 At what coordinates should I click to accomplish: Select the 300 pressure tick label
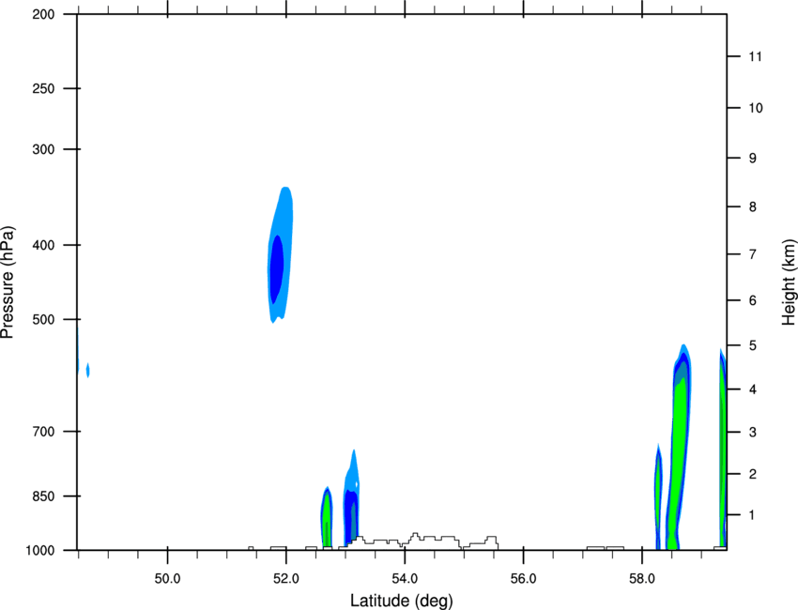(x=43, y=149)
